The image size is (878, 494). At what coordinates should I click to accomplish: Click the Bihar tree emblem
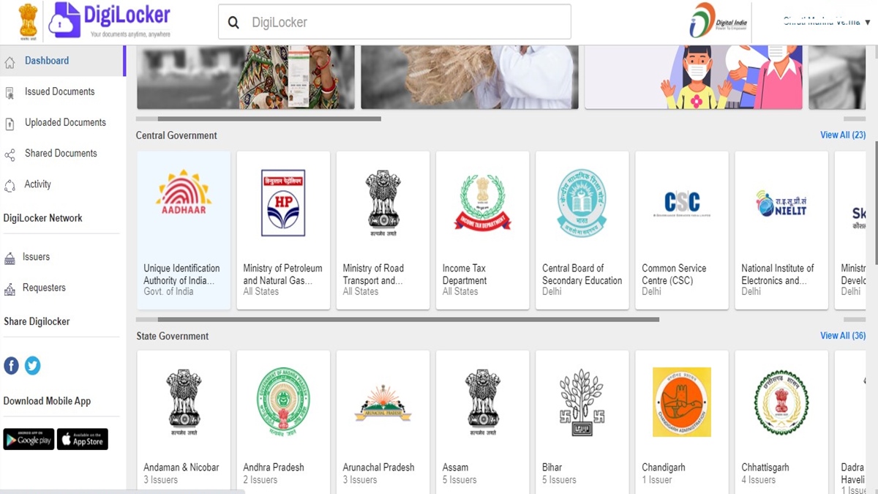pos(582,402)
